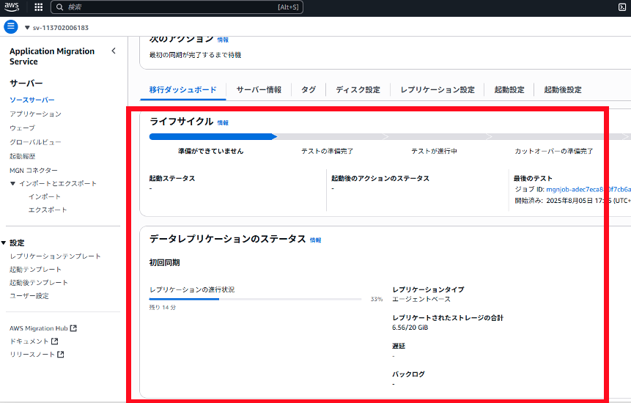Open the タグ tab
The image size is (631, 403).
(309, 89)
